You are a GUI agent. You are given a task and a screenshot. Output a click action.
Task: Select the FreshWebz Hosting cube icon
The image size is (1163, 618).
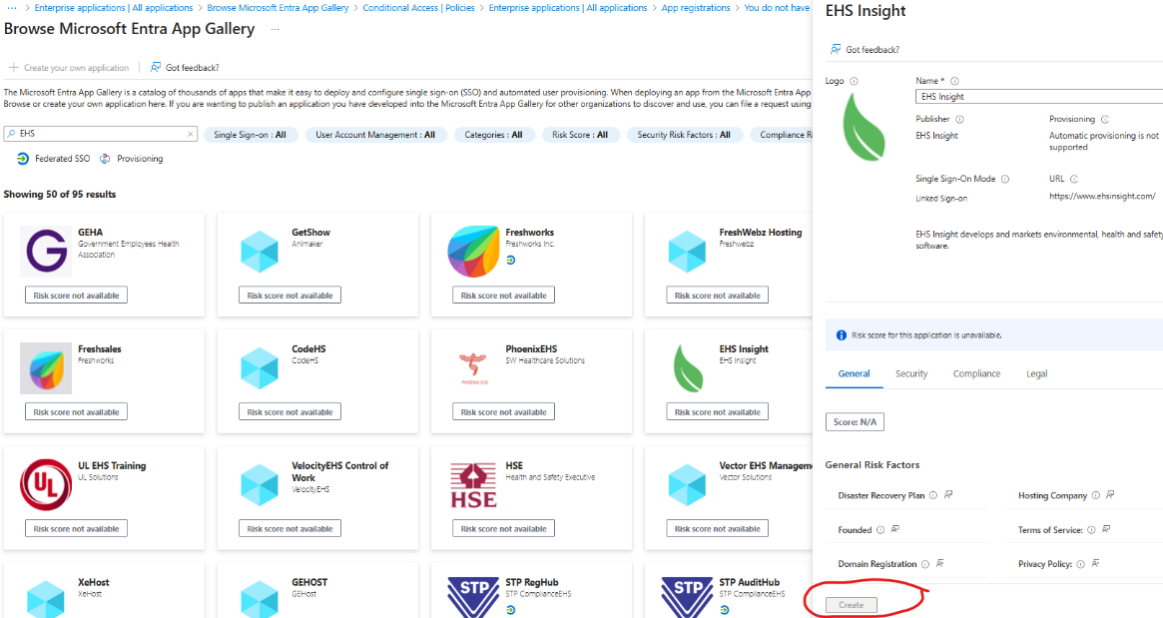(687, 252)
